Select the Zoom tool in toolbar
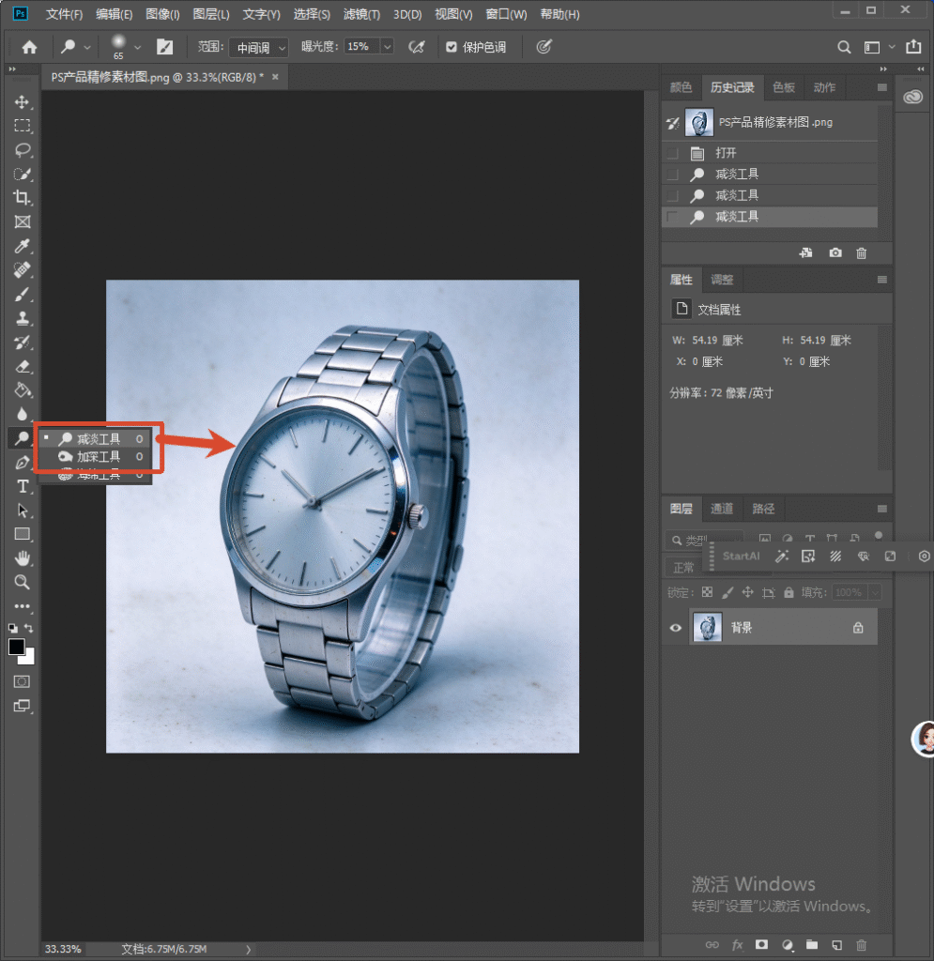The height and width of the screenshot is (961, 934). 23,582
